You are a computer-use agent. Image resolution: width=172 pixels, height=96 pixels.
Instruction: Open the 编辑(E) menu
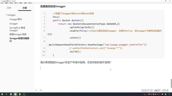point(7,3)
